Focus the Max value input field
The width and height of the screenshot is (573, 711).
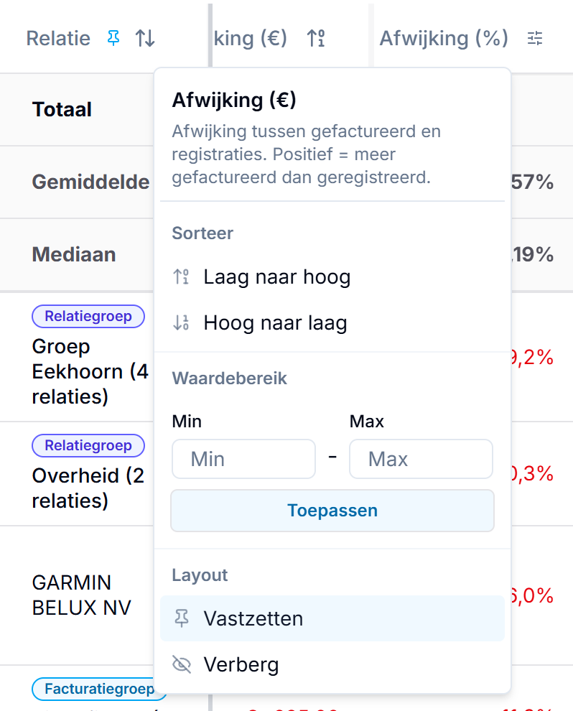pos(421,459)
